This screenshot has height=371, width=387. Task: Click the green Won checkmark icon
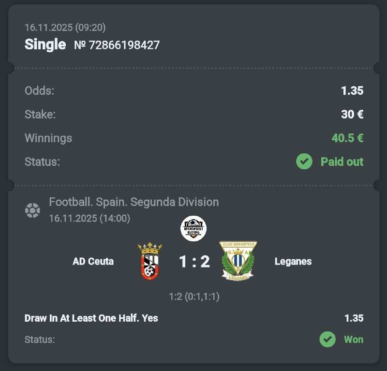click(x=327, y=340)
